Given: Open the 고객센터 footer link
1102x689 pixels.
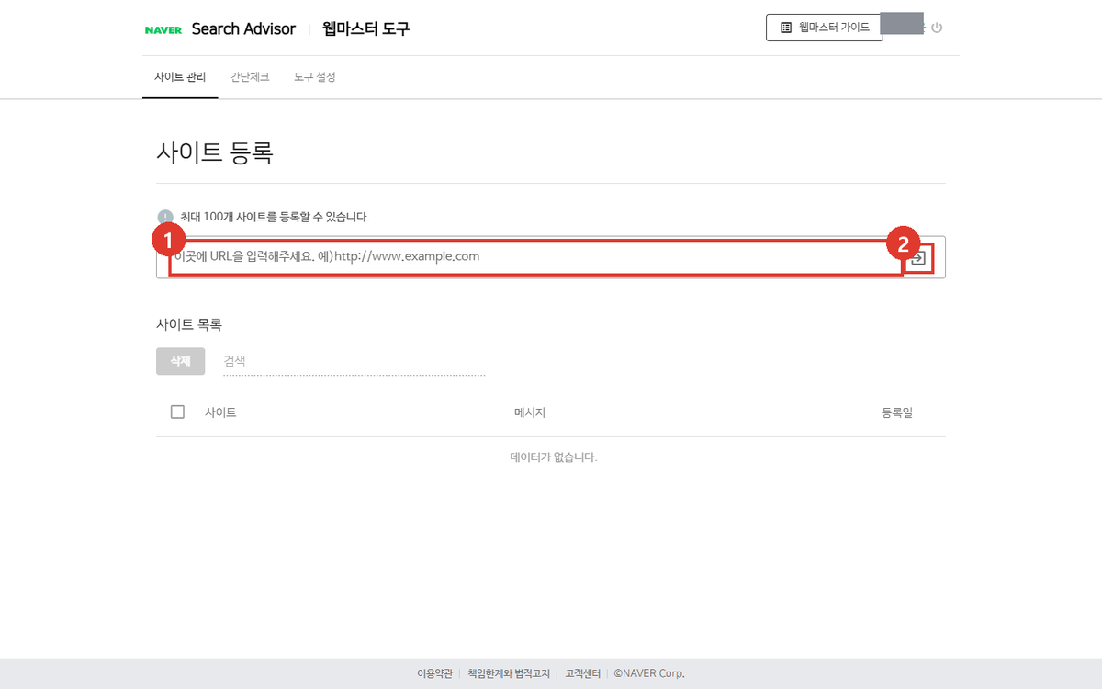Looking at the screenshot, I should pos(582,673).
